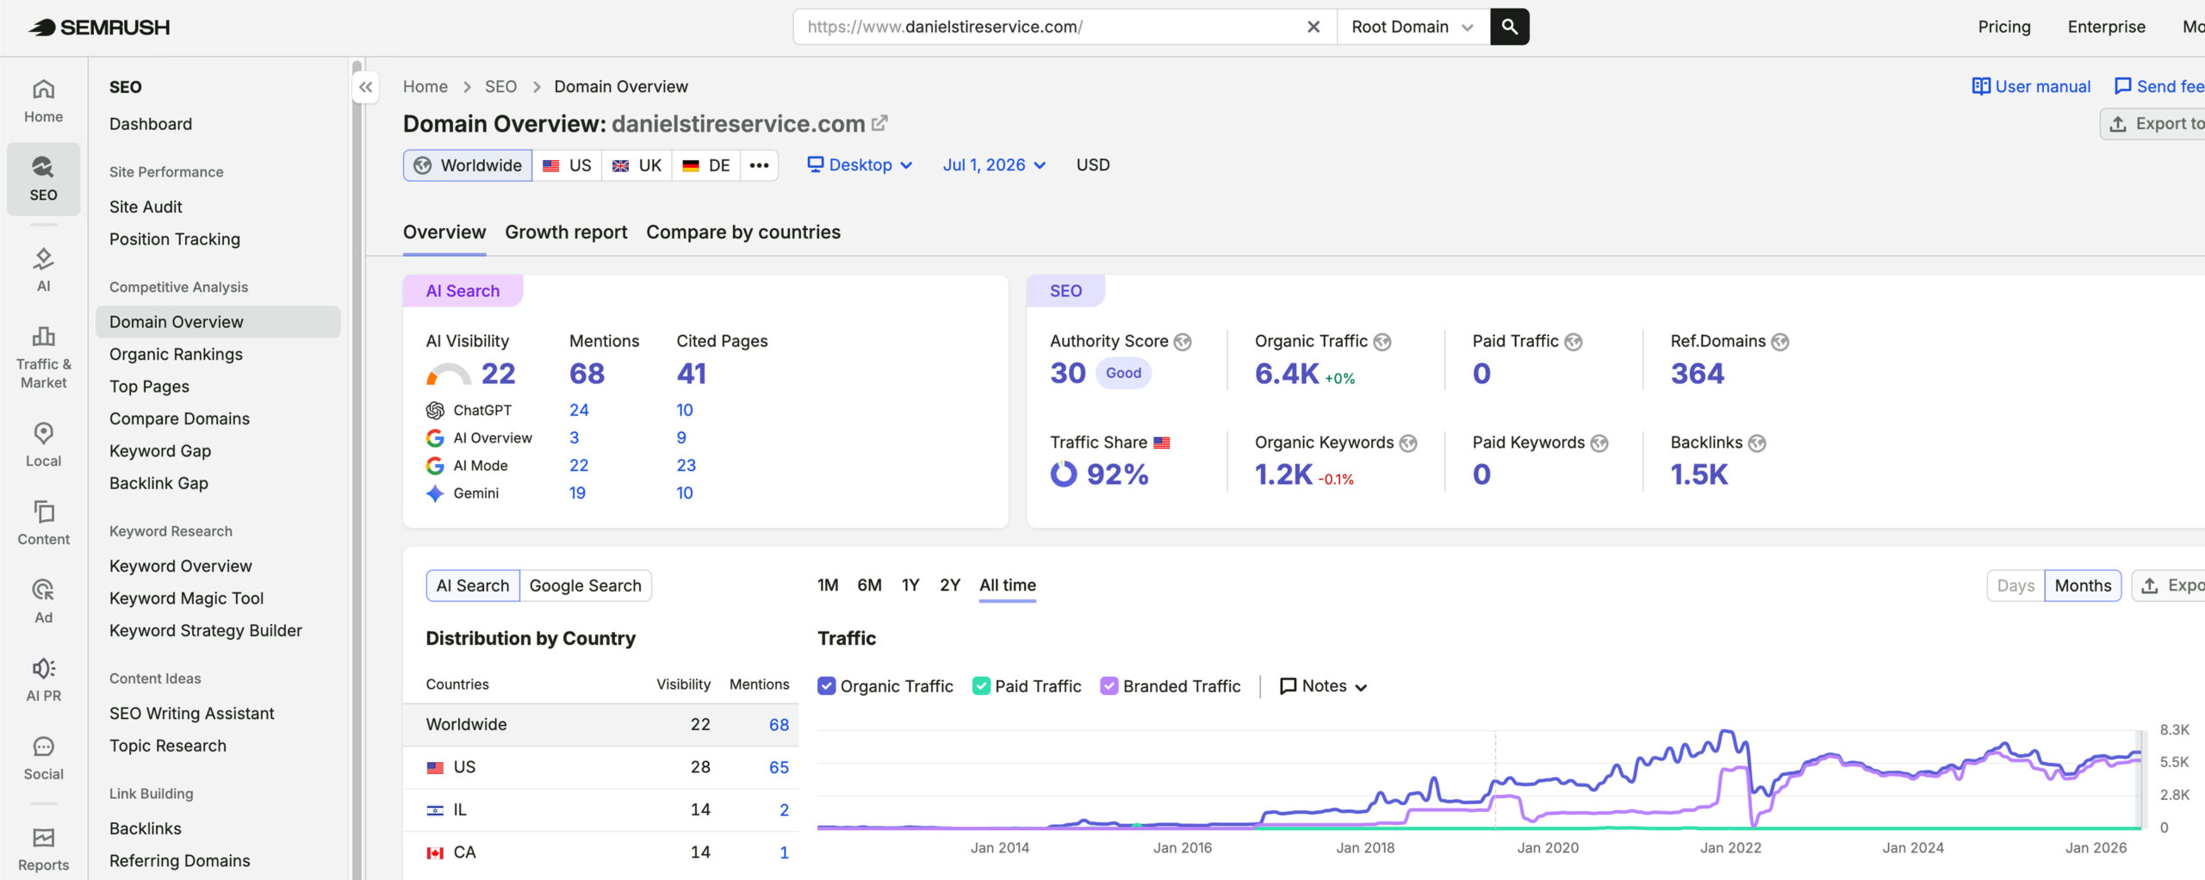Click US mentions value 65
The image size is (2205, 880).
(779, 767)
